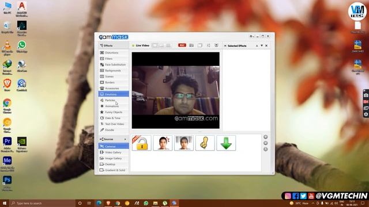This screenshot has width=369, height=207.
Task: Open VLC media player desktop icon
Action: click(7, 48)
